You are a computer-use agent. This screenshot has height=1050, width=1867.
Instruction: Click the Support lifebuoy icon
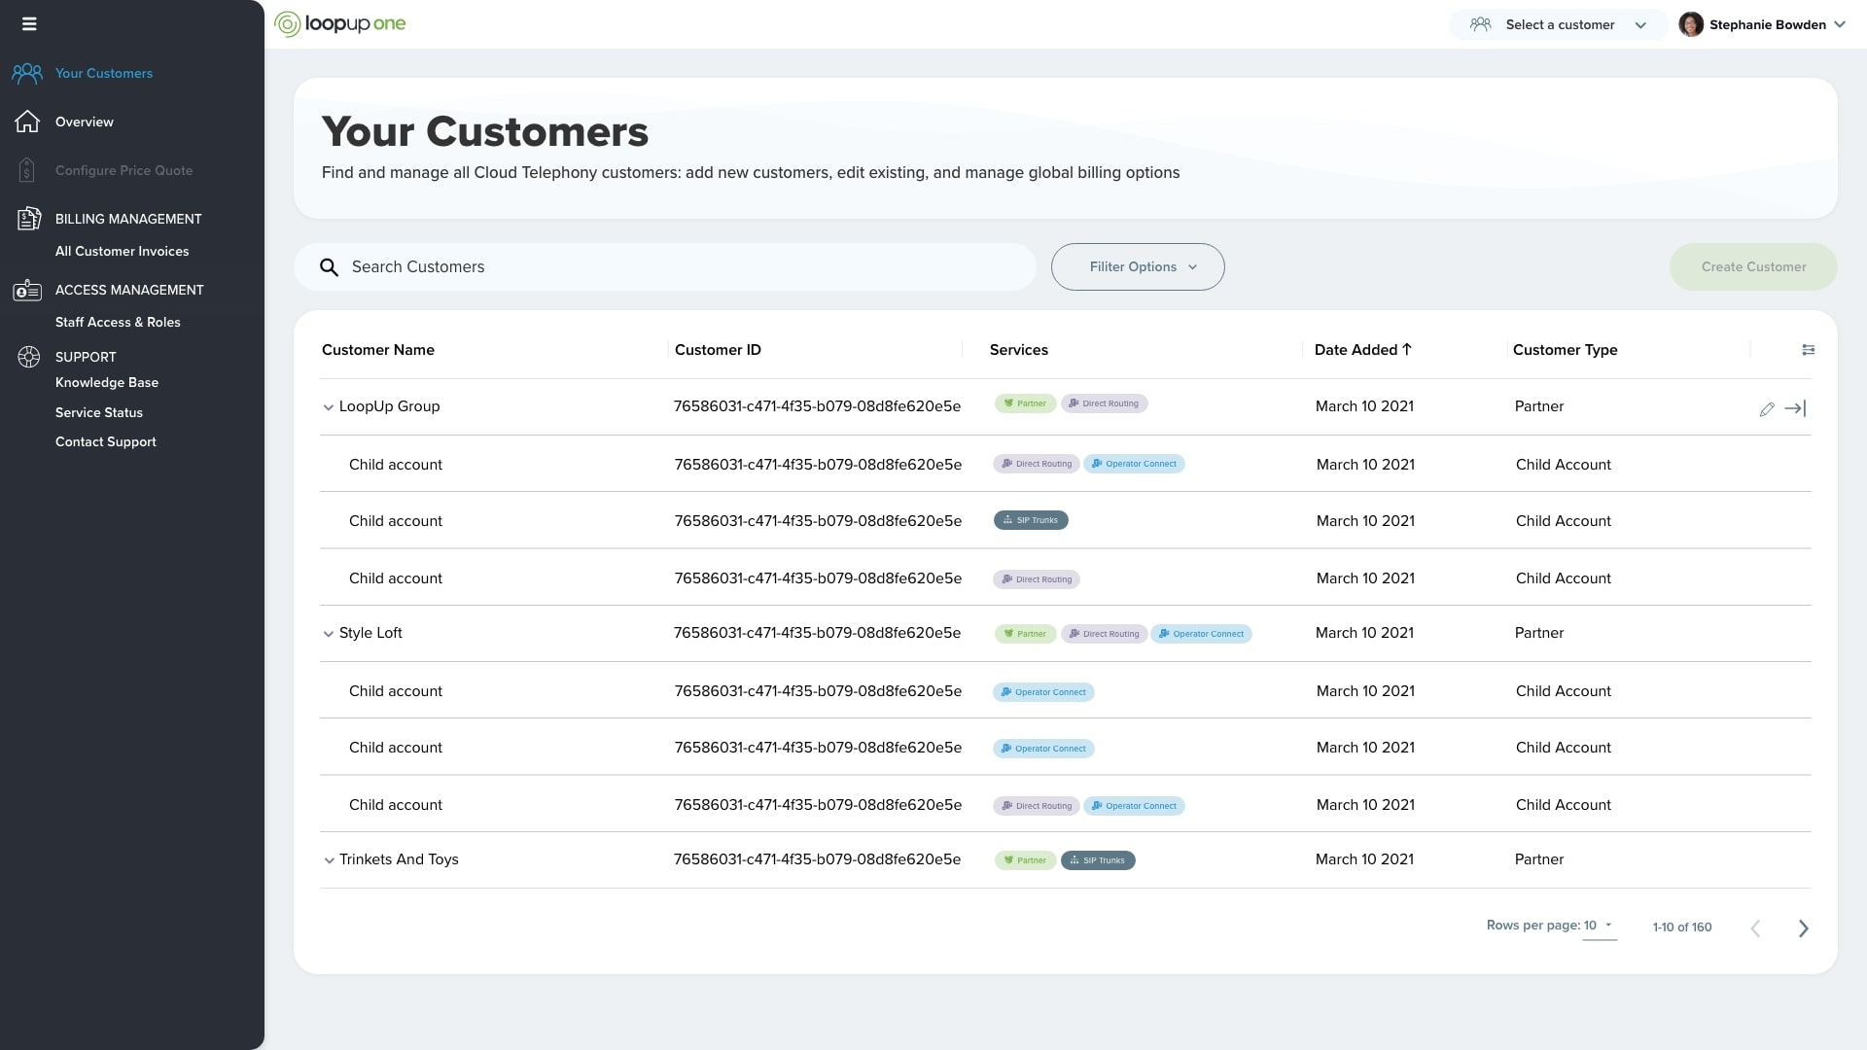click(x=28, y=357)
